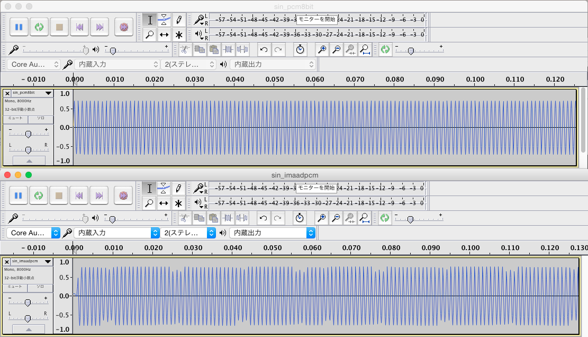
Task: Click the sin_pcm8bit track gain slider knob
Action: point(28,135)
